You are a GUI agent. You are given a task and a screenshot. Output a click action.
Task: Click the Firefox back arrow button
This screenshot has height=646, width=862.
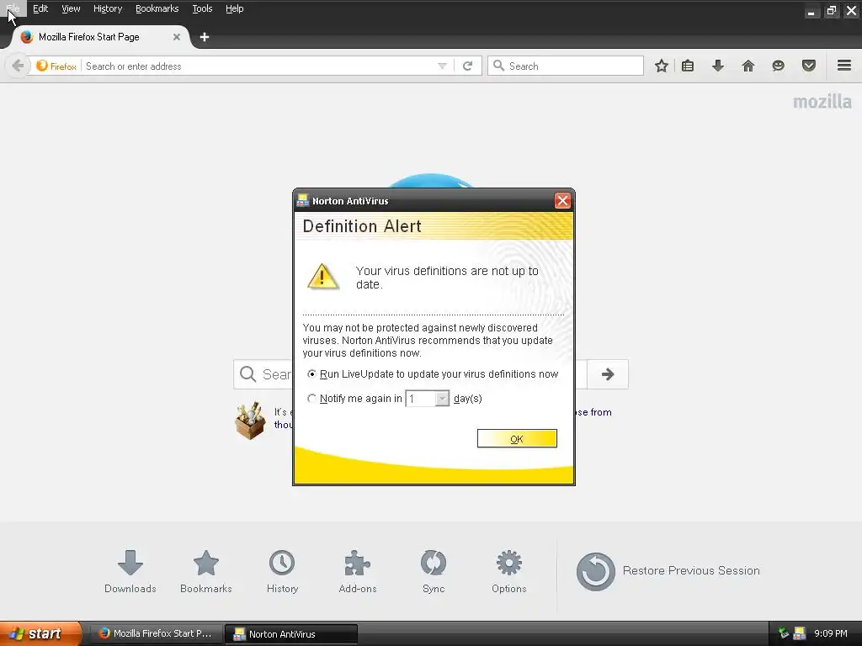[18, 66]
